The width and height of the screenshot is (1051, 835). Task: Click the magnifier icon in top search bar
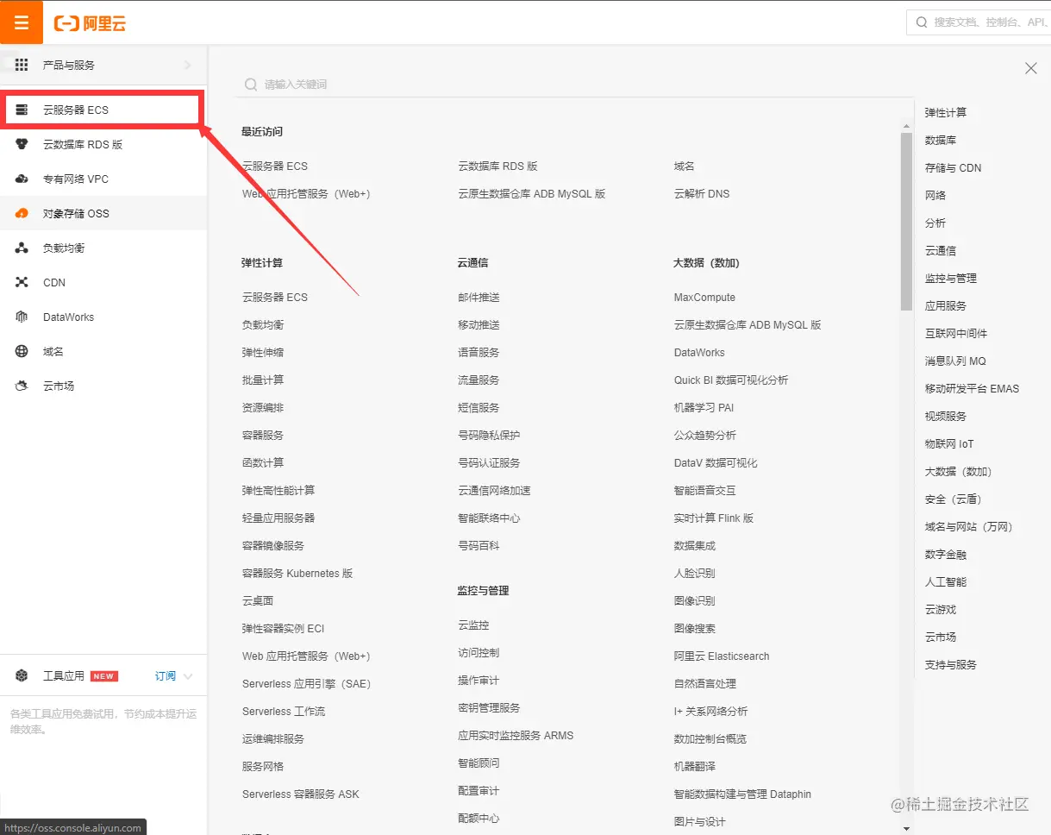922,22
